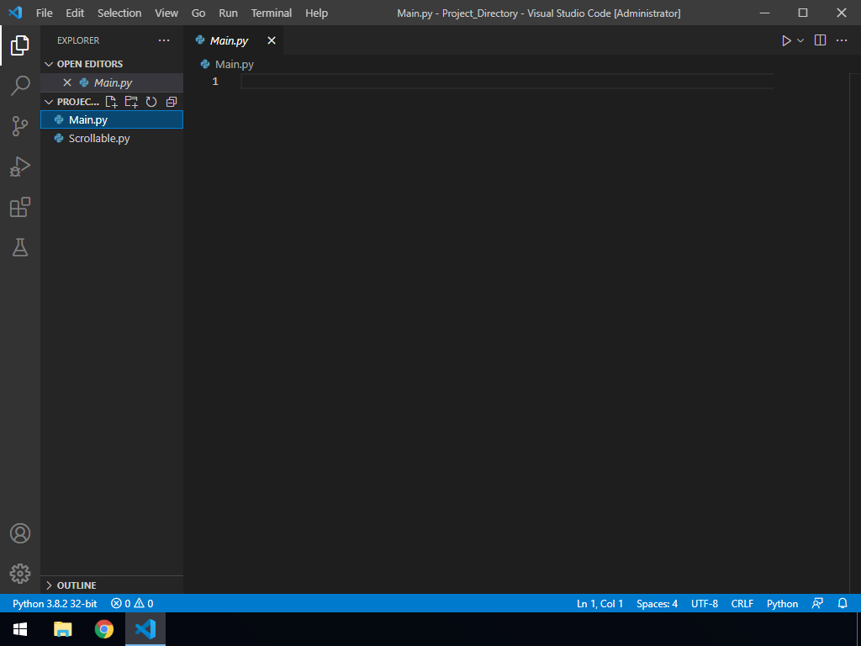Image resolution: width=861 pixels, height=646 pixels.
Task: Open the Windows Start menu
Action: click(20, 629)
